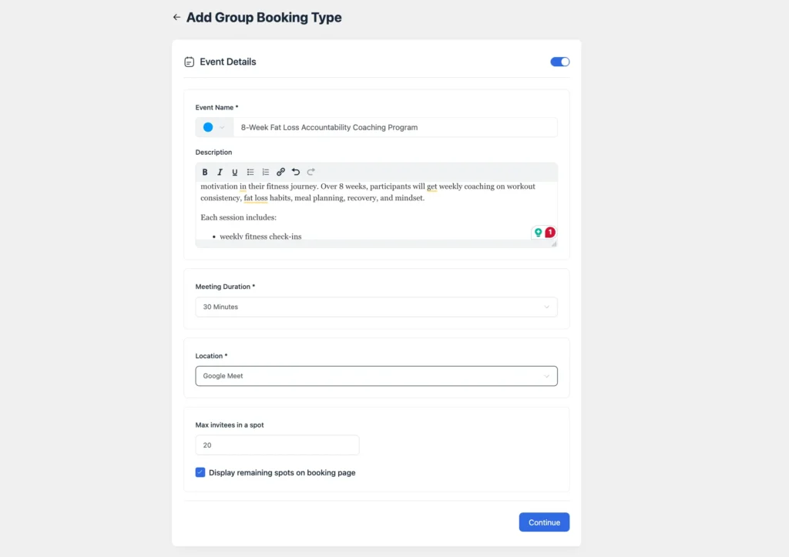This screenshot has width=789, height=557.
Task: Apply bold formatting in the description editor
Action: 205,172
